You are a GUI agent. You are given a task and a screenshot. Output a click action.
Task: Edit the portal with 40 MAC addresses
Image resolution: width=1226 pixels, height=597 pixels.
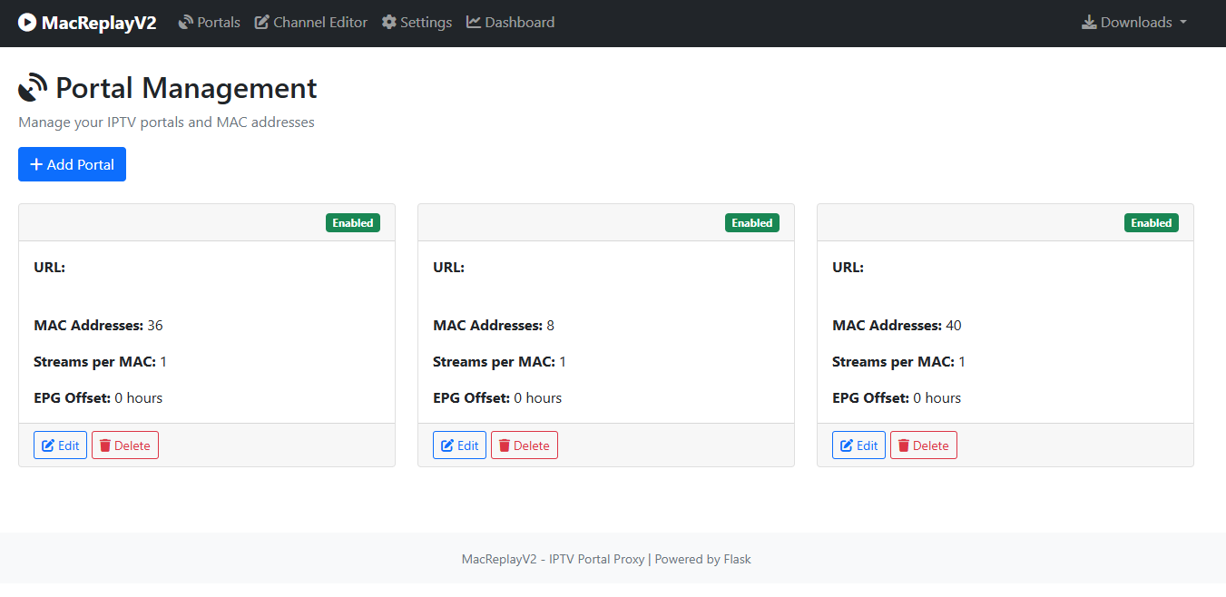click(858, 445)
